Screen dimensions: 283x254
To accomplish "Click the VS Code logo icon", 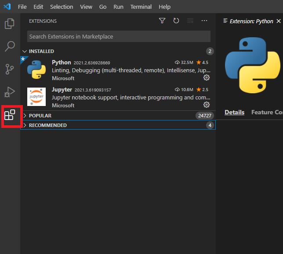I will pyautogui.click(x=7, y=7).
